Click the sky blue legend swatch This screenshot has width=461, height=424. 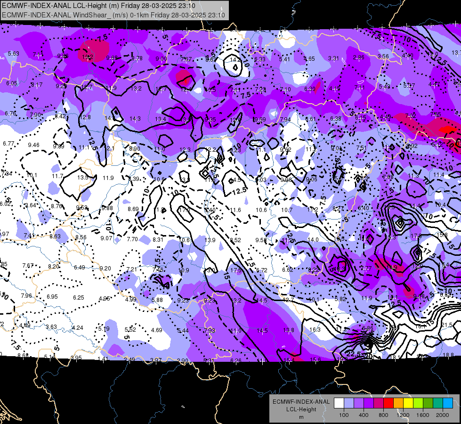click(448, 403)
